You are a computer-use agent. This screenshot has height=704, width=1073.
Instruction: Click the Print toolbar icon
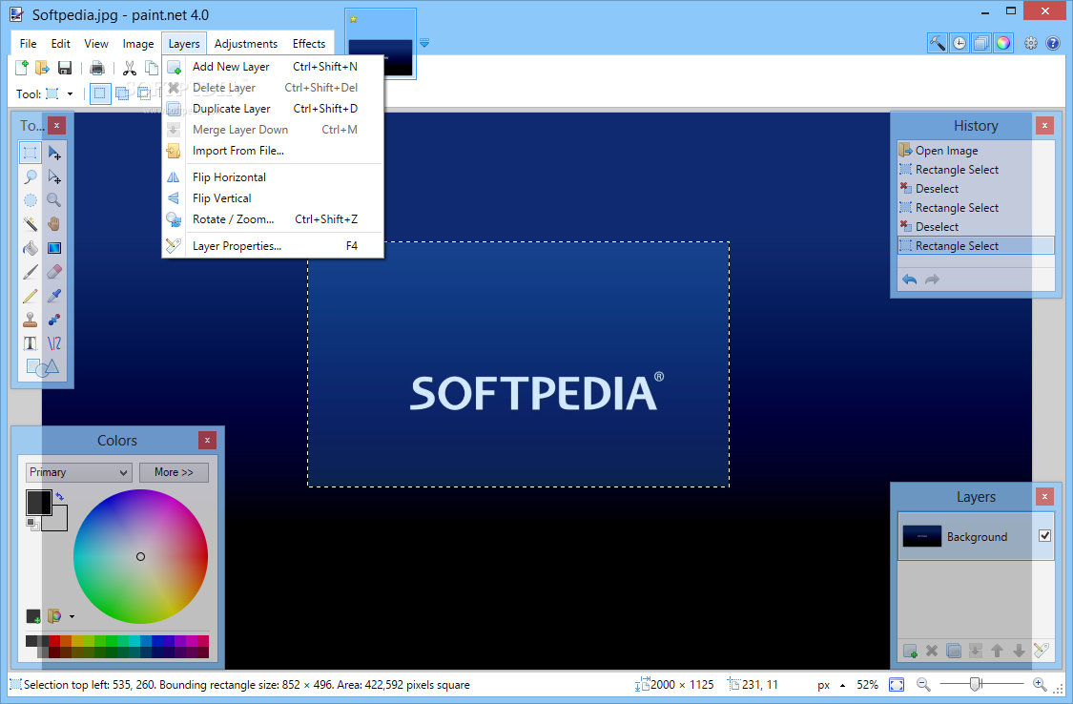(x=97, y=67)
